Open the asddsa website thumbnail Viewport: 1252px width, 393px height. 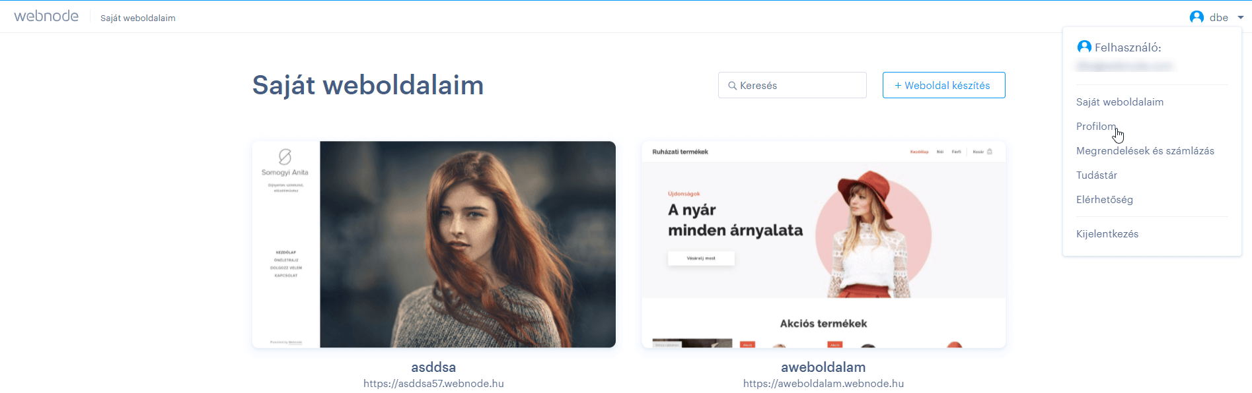[434, 244]
